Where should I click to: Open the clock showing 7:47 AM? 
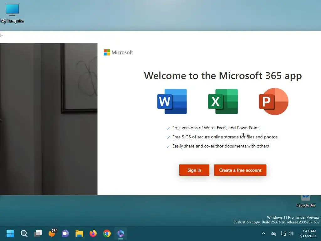pyautogui.click(x=308, y=233)
